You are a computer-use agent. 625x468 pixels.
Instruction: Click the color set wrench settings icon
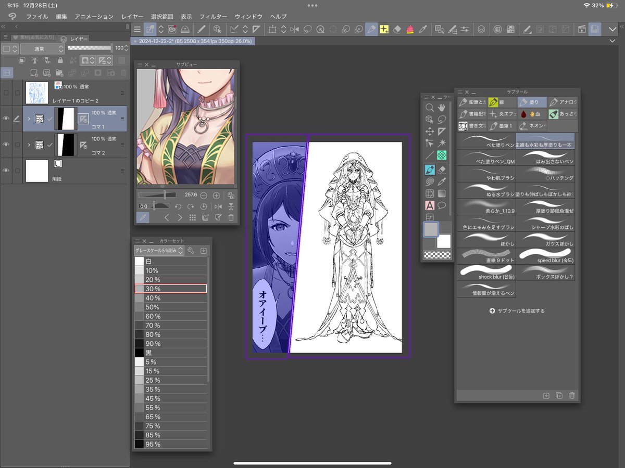click(x=191, y=251)
